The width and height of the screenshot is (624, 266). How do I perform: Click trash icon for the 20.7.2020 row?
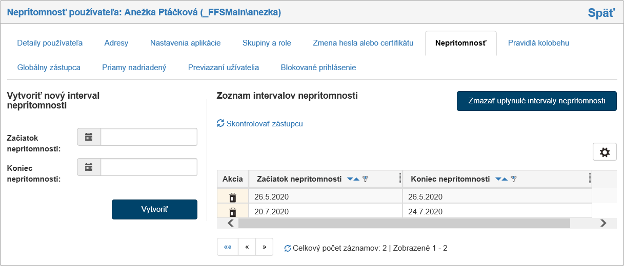pos(233,212)
